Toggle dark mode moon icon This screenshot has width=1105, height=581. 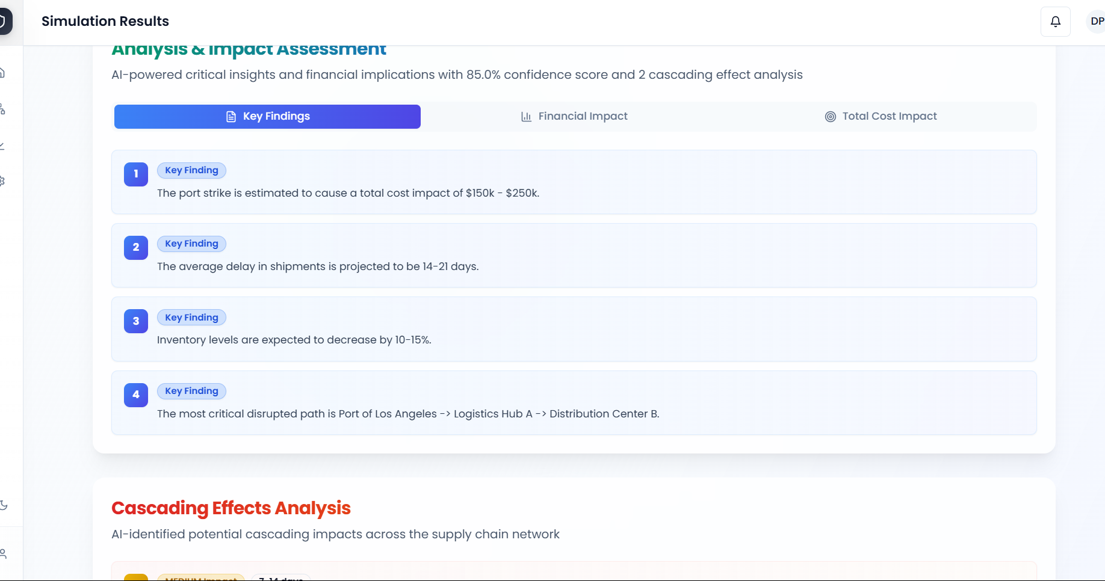coord(3,505)
